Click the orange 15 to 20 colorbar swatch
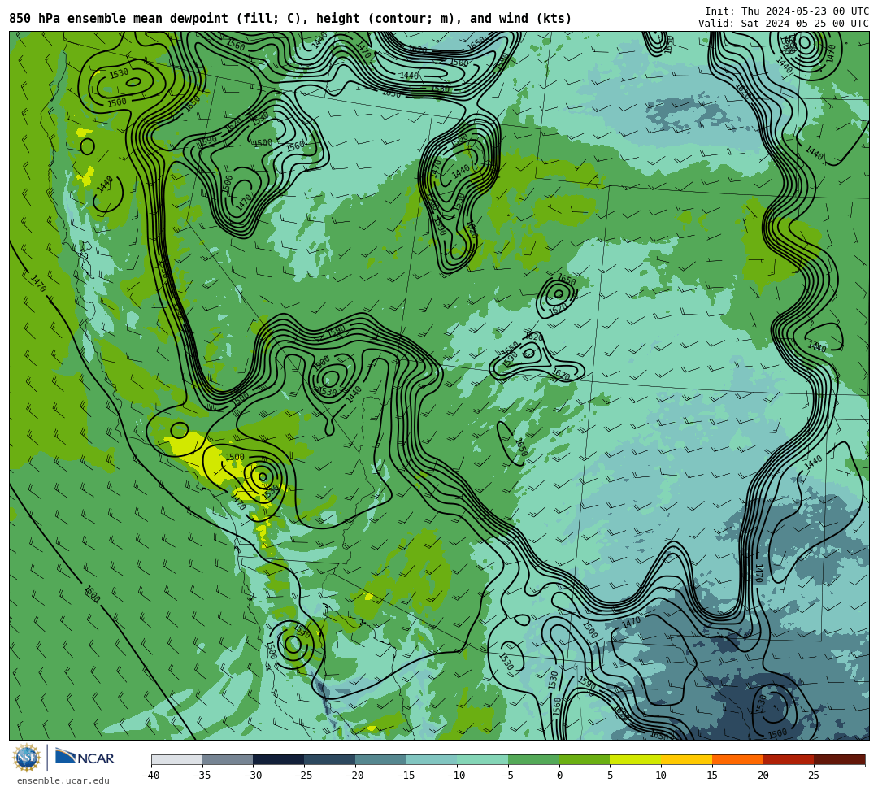 [737, 759]
